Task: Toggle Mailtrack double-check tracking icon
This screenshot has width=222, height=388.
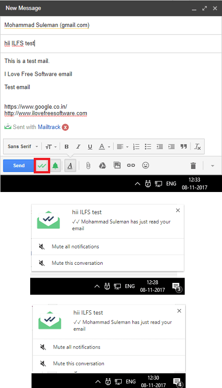Action: 42,165
